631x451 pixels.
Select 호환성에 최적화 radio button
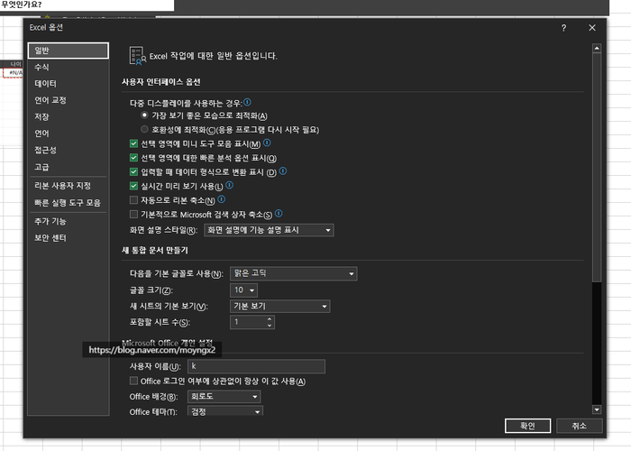(x=144, y=129)
